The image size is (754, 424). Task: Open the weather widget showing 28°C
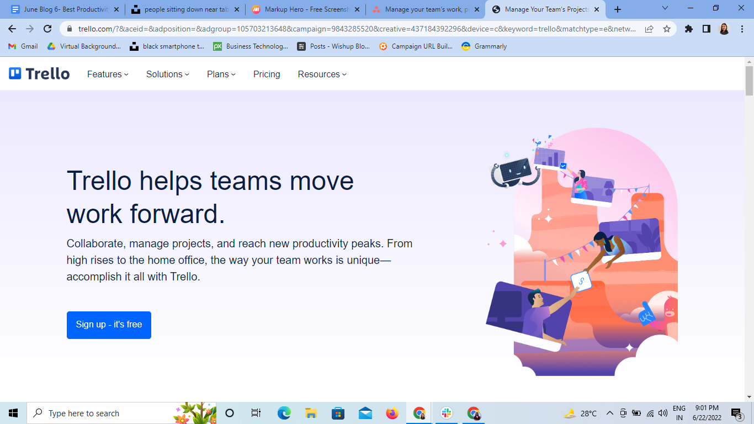580,413
